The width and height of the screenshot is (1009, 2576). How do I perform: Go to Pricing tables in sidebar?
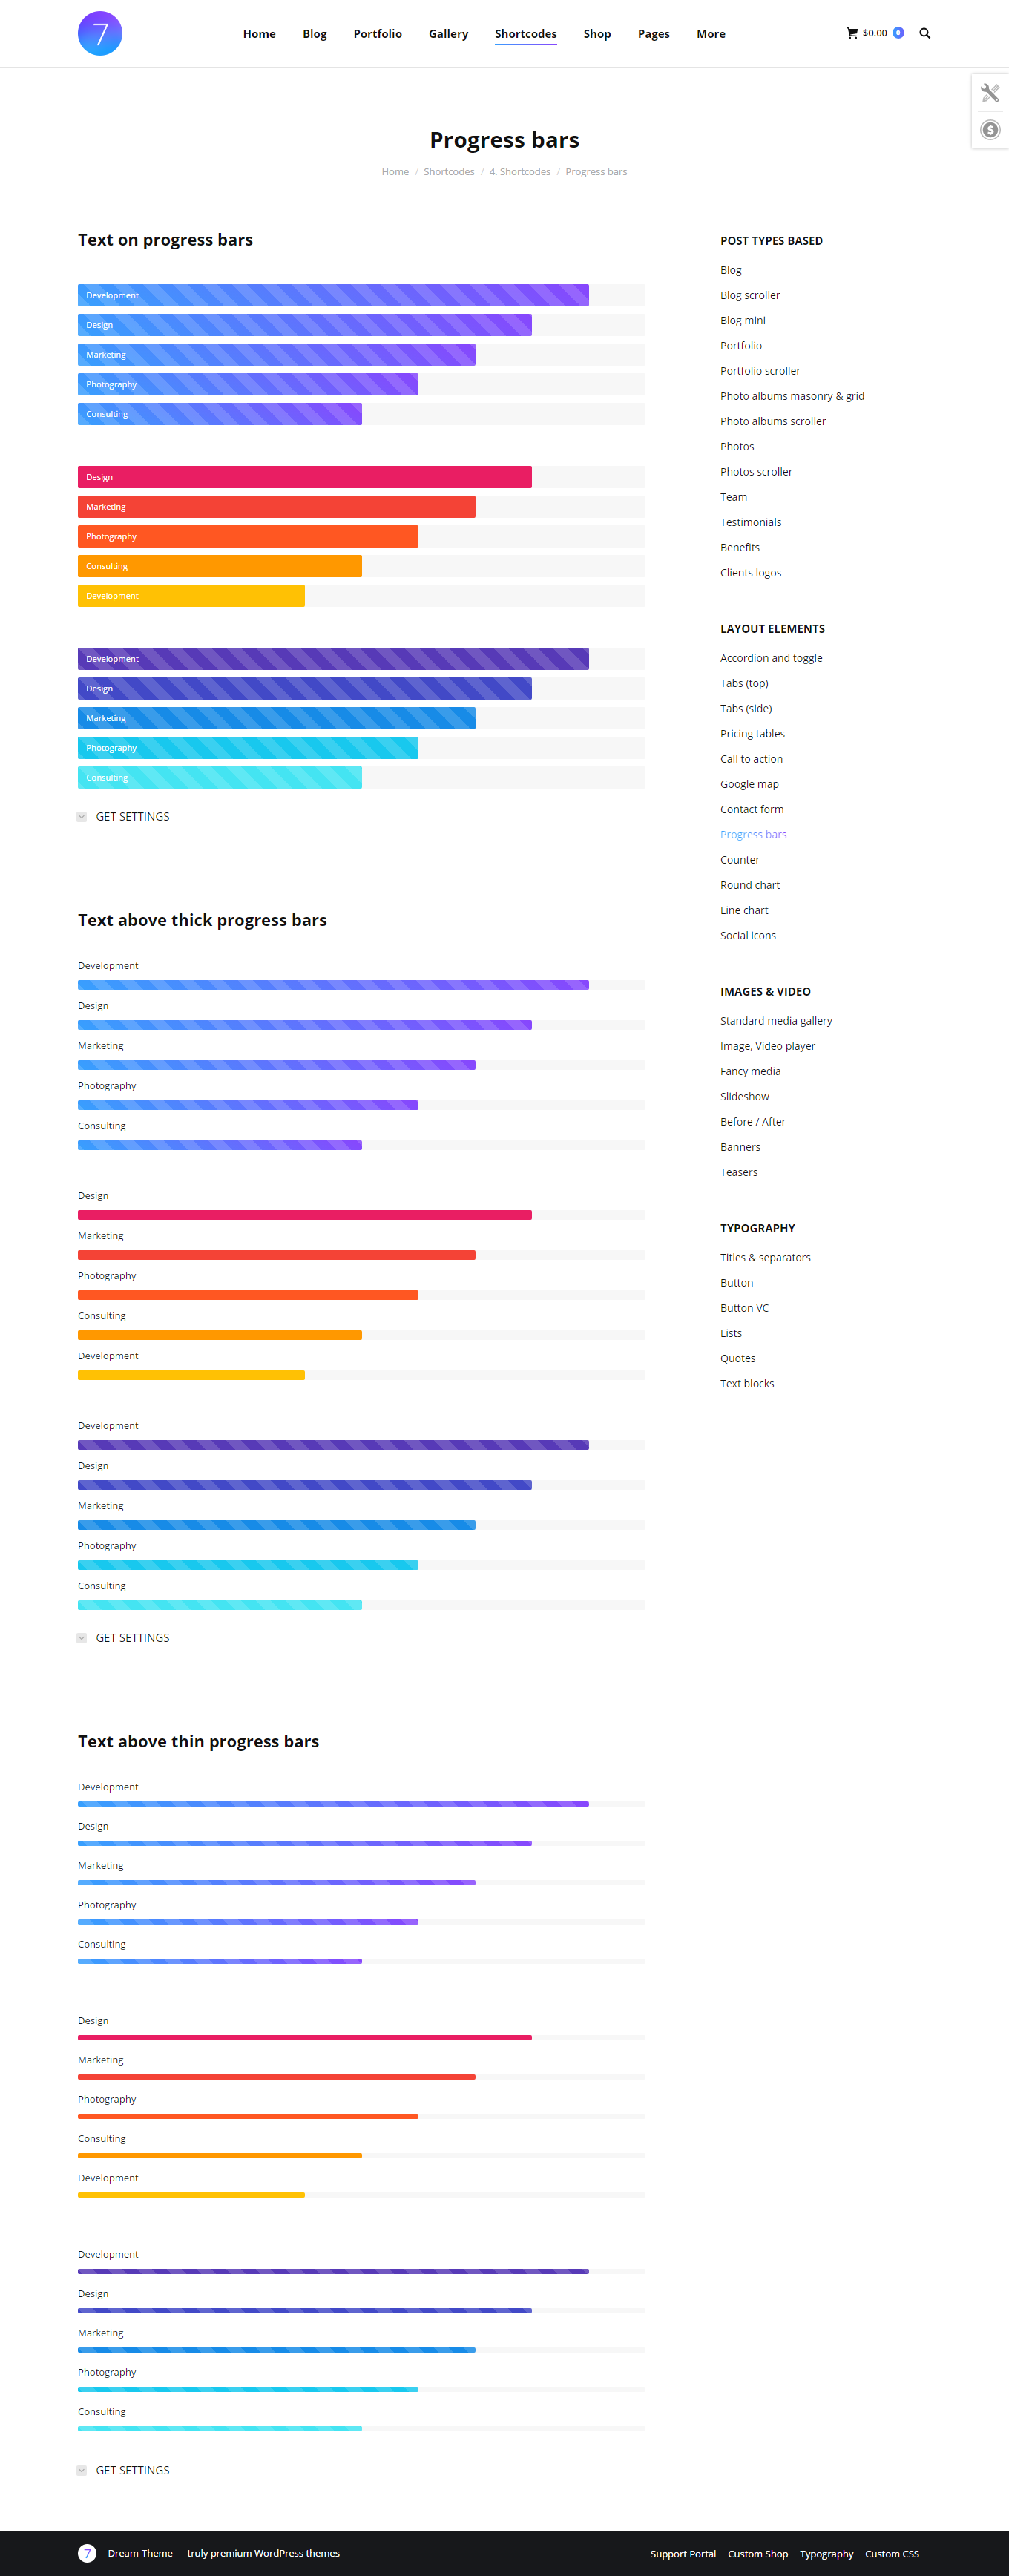click(x=752, y=734)
